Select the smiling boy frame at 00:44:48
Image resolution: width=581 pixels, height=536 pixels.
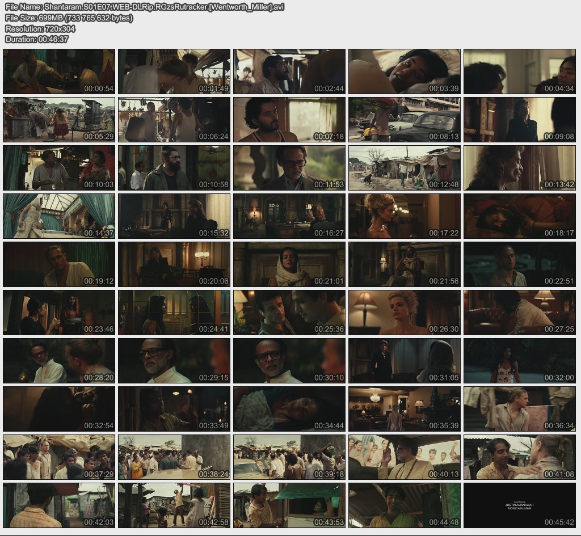[405, 505]
